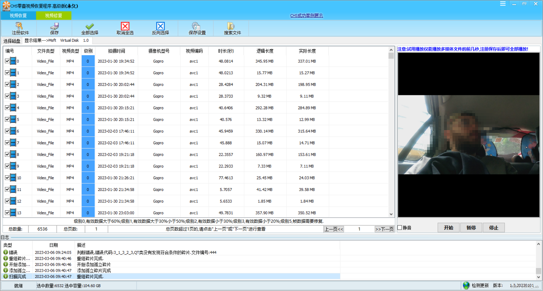Screen dimensions: 543x291
Task: Uncheck the checkbox for file row 7
Action: (x=7, y=143)
